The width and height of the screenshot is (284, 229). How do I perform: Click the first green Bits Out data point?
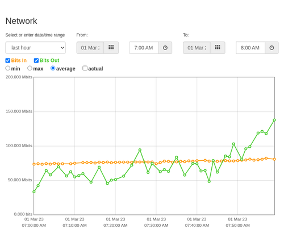(x=34, y=192)
